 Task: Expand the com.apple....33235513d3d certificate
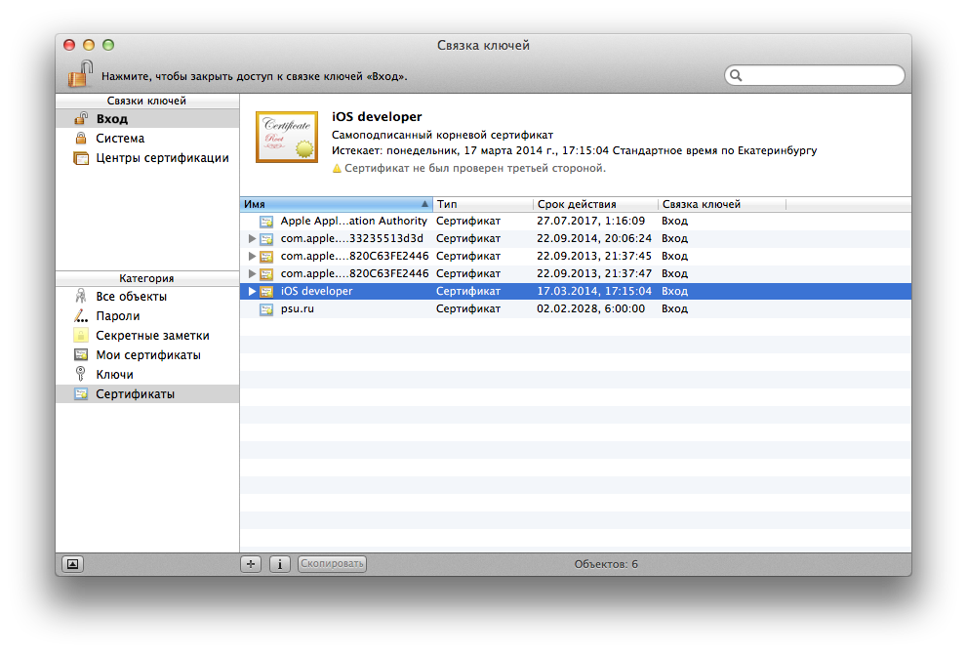pos(252,238)
